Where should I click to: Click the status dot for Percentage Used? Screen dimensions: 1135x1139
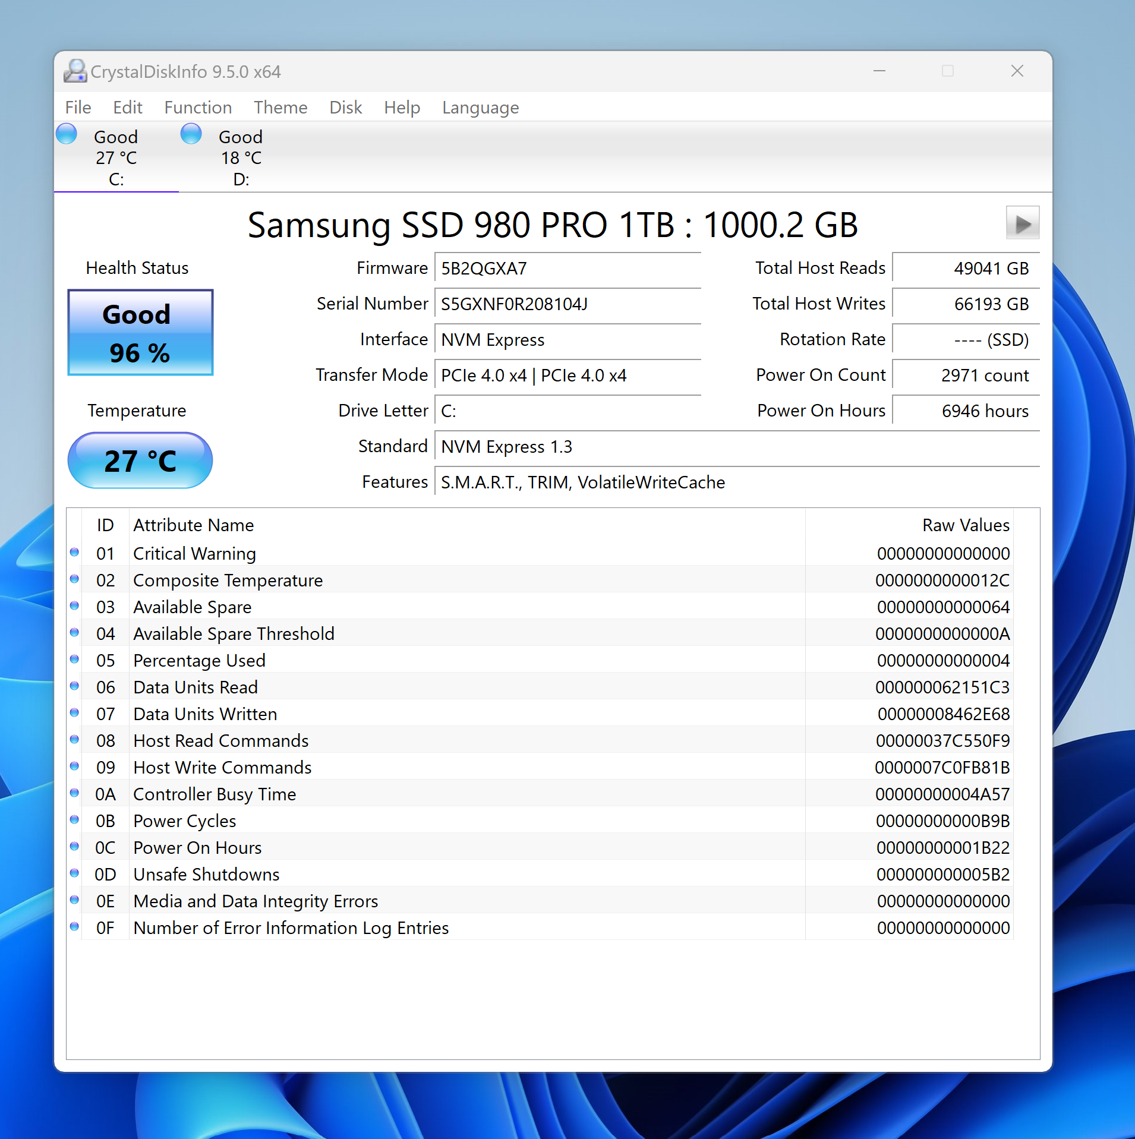(74, 660)
